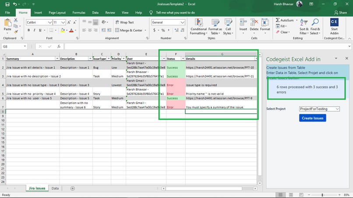Click the Orientation icon

click(103, 22)
